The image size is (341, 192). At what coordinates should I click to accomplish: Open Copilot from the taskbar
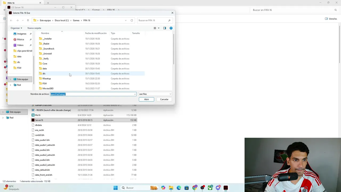163,188
